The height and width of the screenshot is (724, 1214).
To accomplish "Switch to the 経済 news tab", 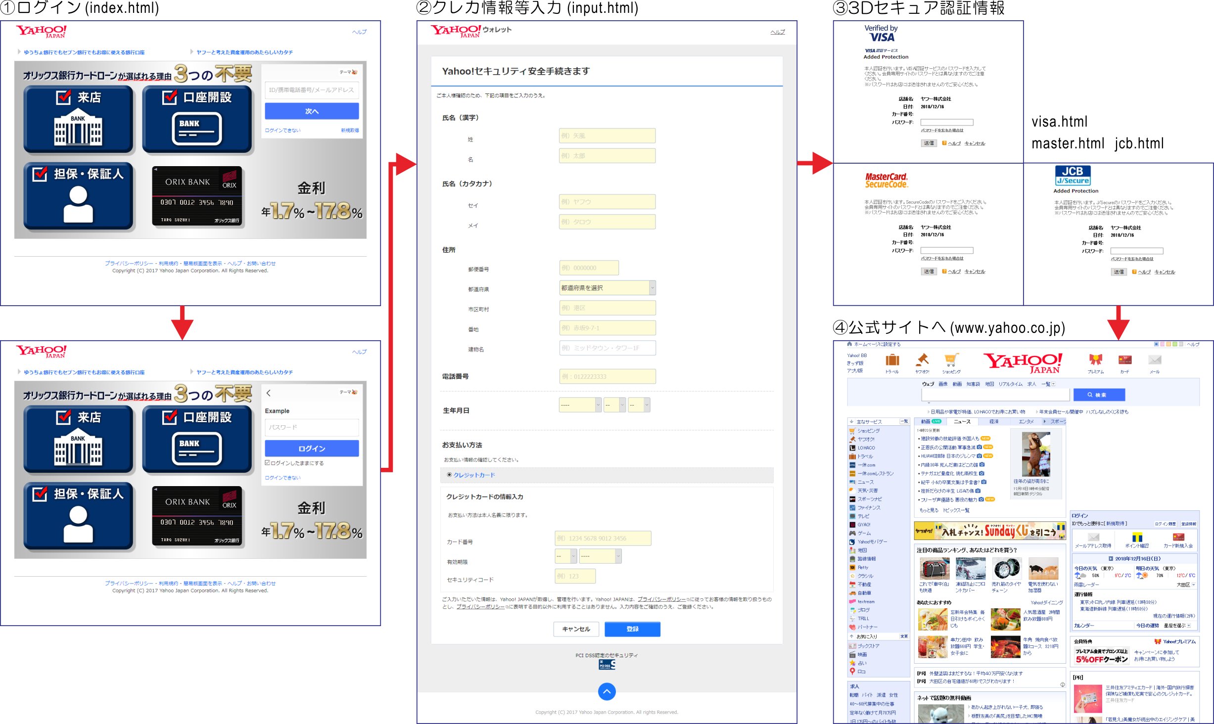I will pos(994,421).
